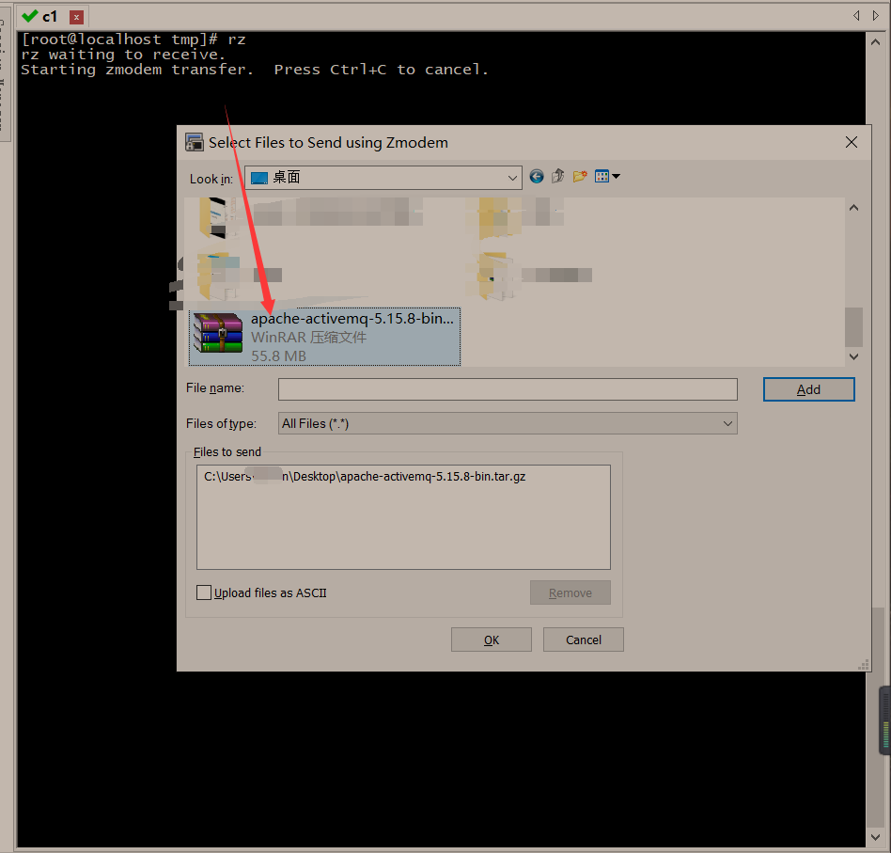The image size is (891, 853).
Task: Click the Remove button
Action: pos(570,592)
